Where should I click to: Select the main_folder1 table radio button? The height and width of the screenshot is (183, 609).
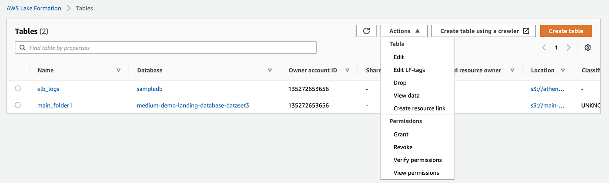pos(18,105)
